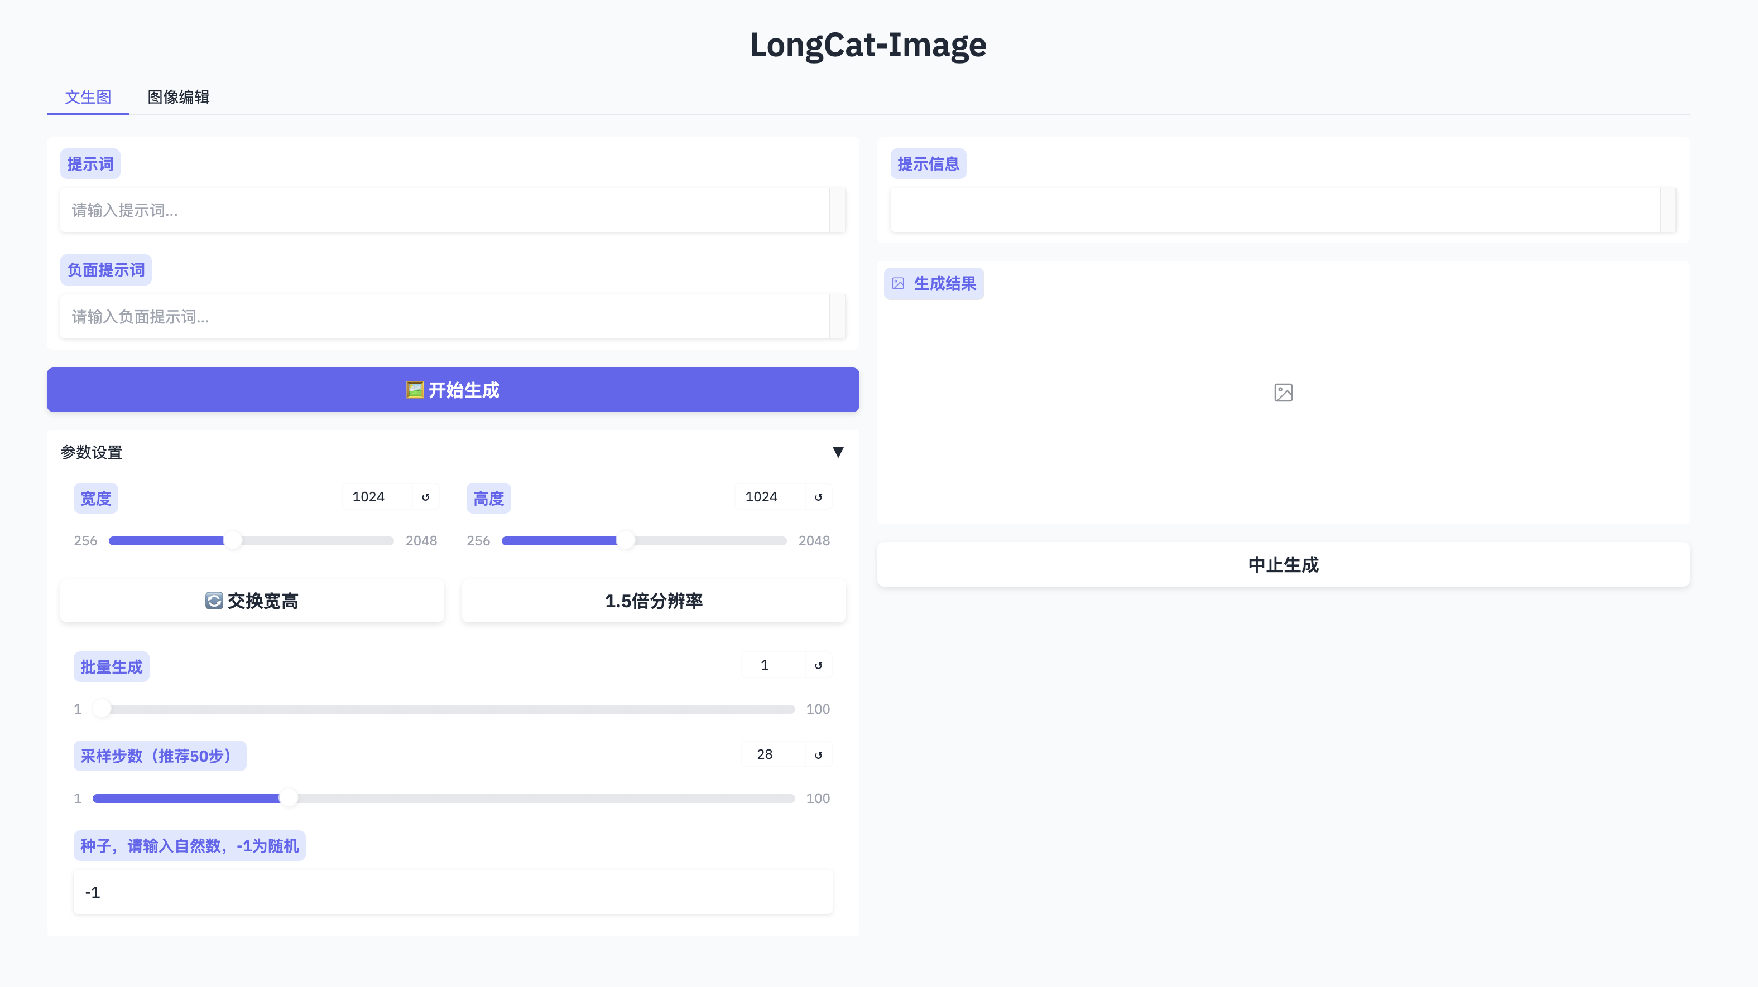The height and width of the screenshot is (987, 1758).
Task: Focus the 提示词 prompt input field
Action: [444, 210]
